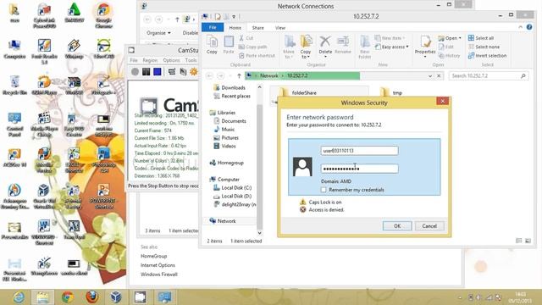This screenshot has height=305, width=542.
Task: Open Explorer help via the question mark icon
Action: (529, 27)
